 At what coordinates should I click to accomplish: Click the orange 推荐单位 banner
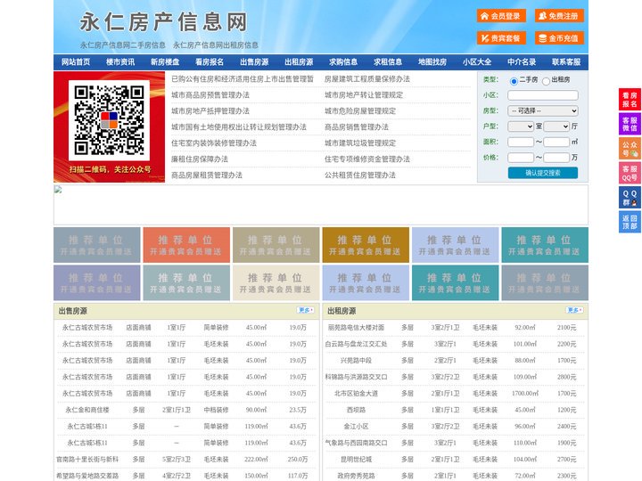click(186, 245)
